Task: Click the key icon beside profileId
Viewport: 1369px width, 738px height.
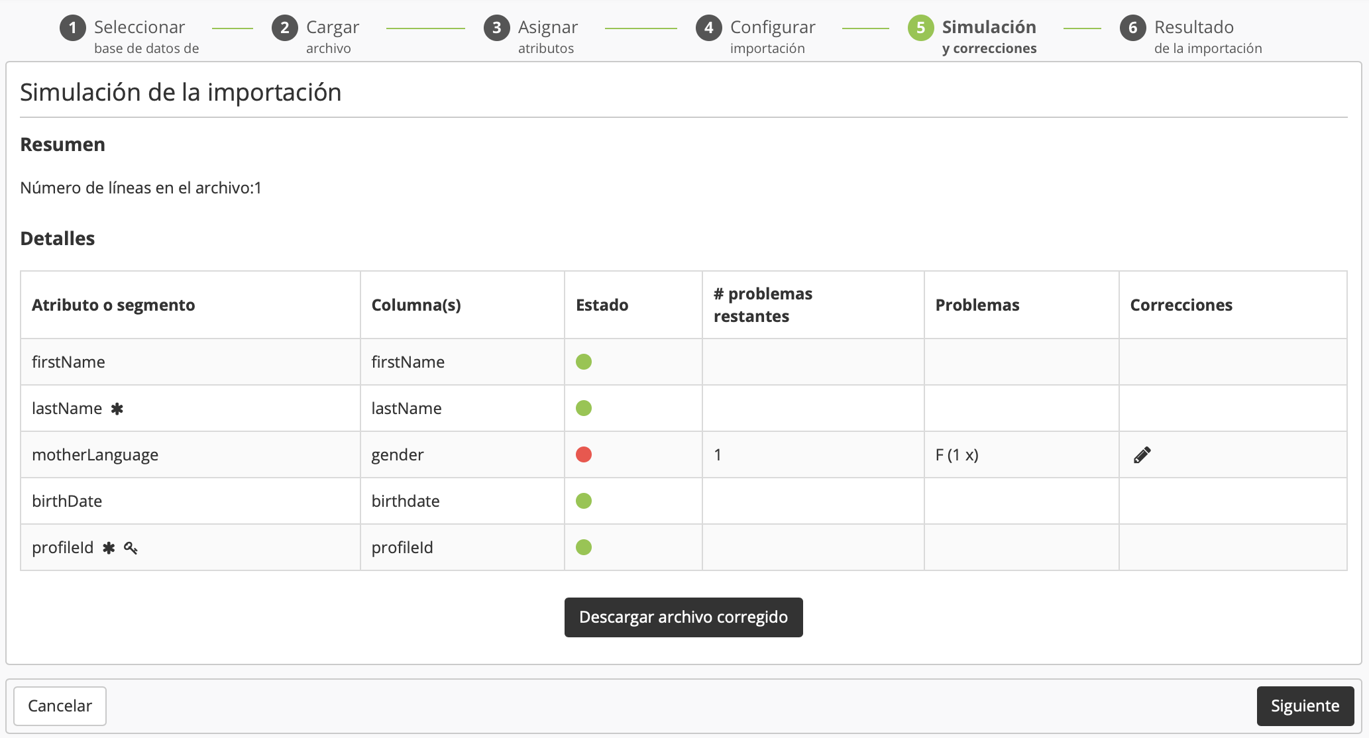Action: click(x=131, y=548)
